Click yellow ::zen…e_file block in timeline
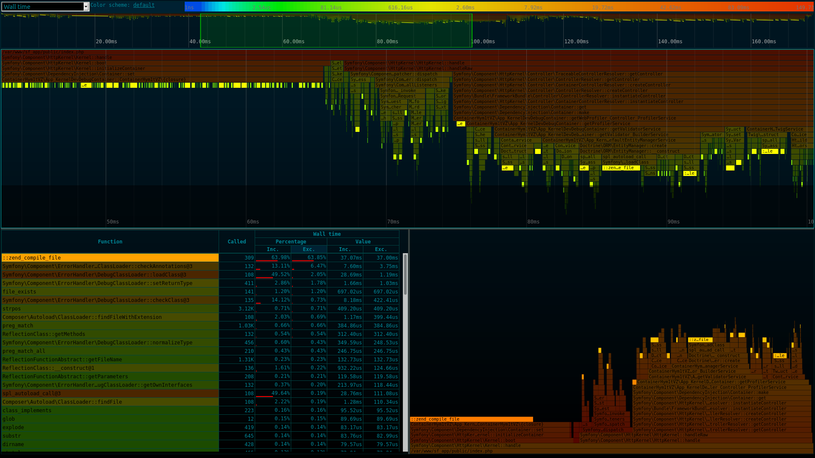The image size is (815, 458). [x=621, y=168]
